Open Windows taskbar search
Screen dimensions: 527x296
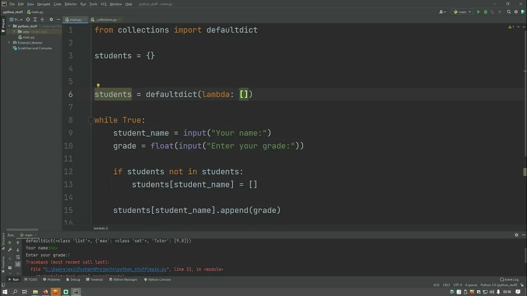pyautogui.click(x=15, y=292)
